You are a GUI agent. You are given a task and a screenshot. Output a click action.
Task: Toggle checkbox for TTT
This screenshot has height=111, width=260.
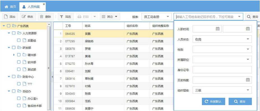[x=19, y=84]
